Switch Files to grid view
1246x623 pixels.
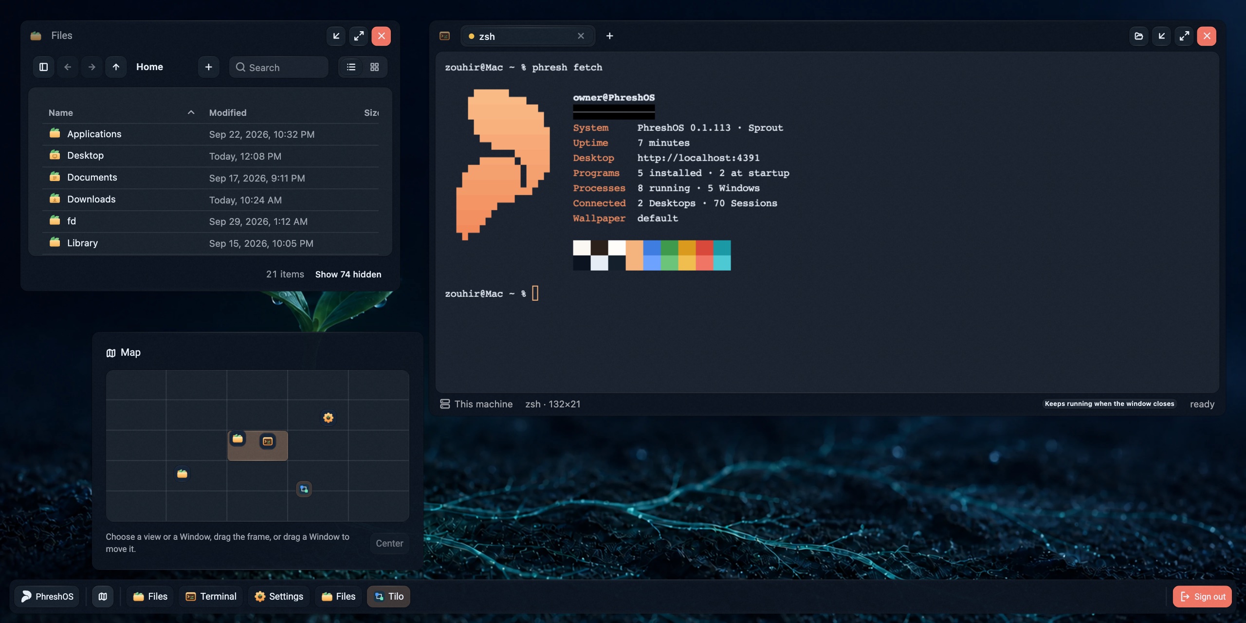point(374,67)
